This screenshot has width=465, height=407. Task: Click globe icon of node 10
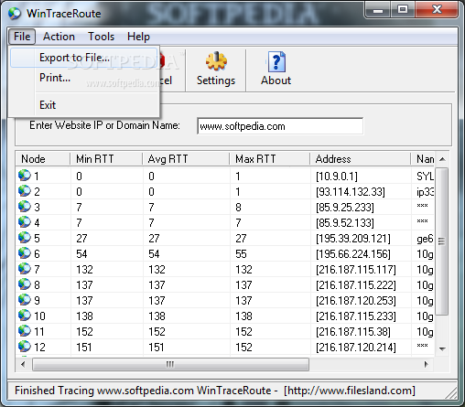(x=25, y=316)
